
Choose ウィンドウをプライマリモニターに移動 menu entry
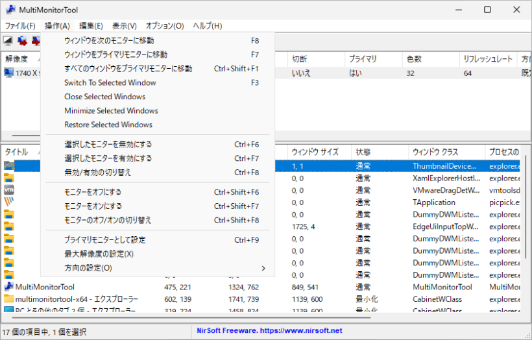pos(158,55)
